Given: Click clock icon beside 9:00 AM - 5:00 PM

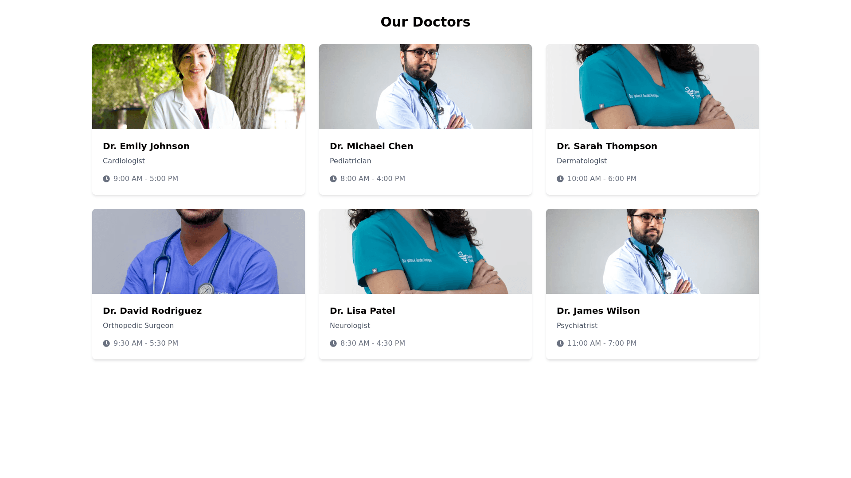Looking at the screenshot, I should [x=106, y=179].
